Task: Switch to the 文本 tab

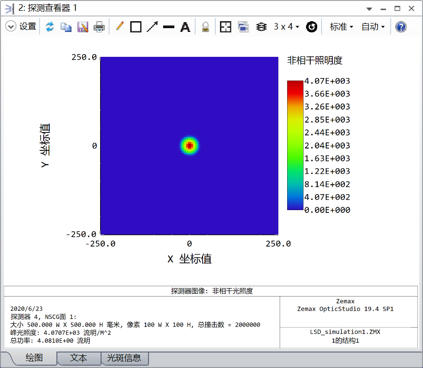Action: pyautogui.click(x=78, y=358)
